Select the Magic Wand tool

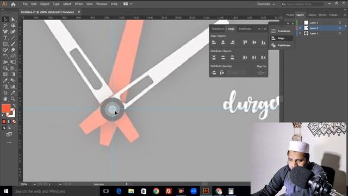[x=5, y=26]
